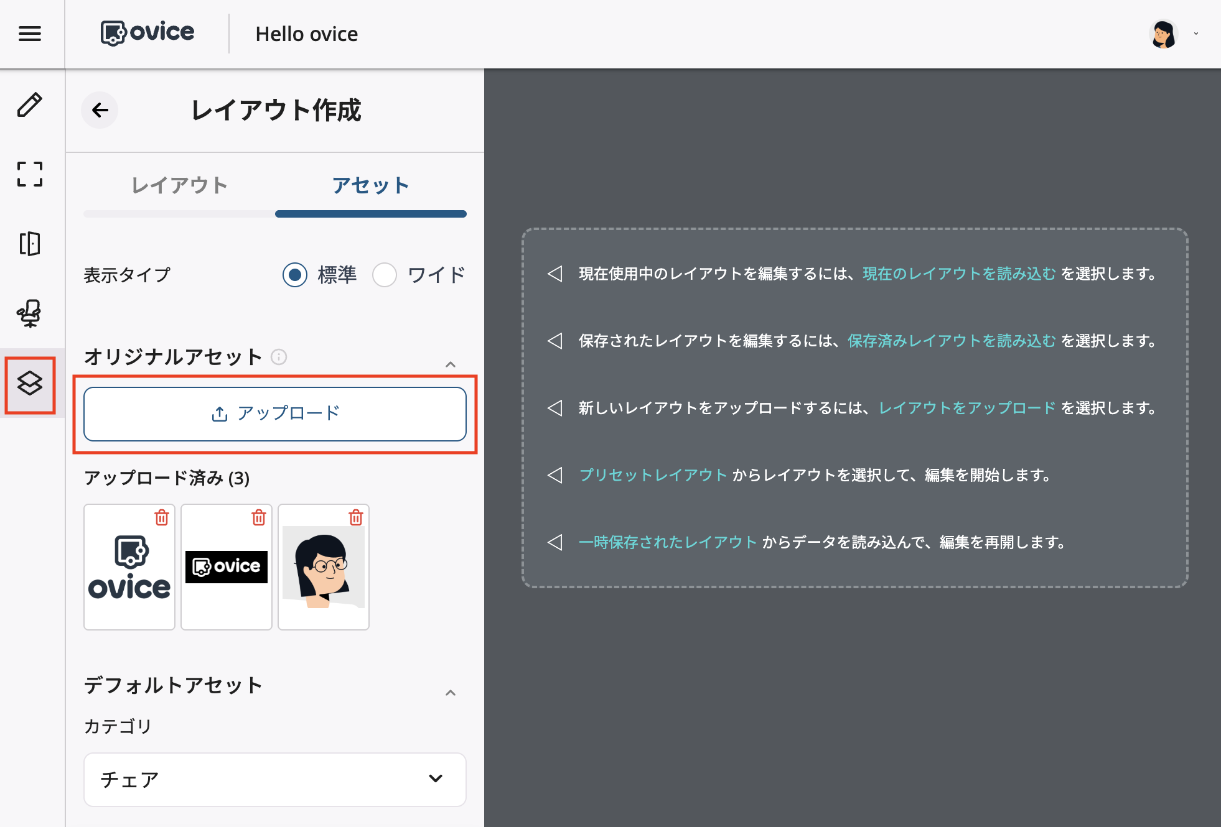Collapse the デフォルトアセット section
Viewport: 1221px width, 827px height.
(451, 693)
